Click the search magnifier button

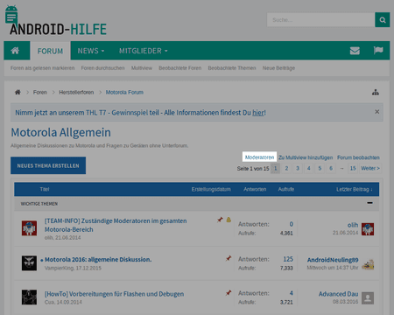383,20
